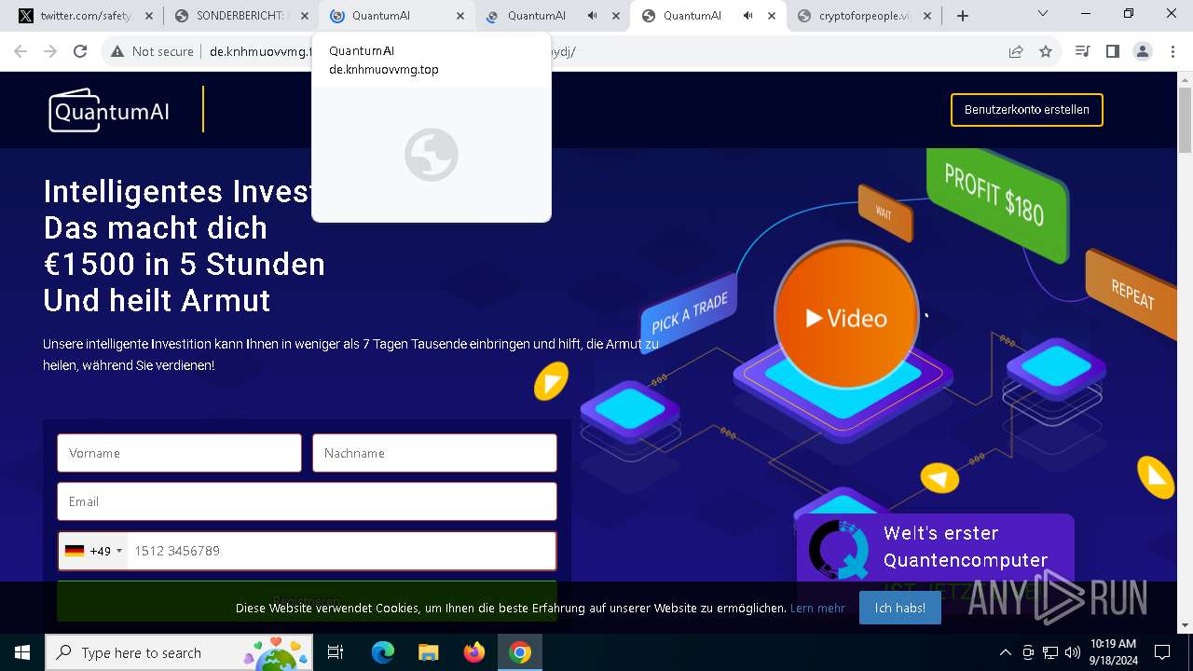Show hidden system tray icons
Image resolution: width=1193 pixels, height=671 pixels.
(1005, 652)
